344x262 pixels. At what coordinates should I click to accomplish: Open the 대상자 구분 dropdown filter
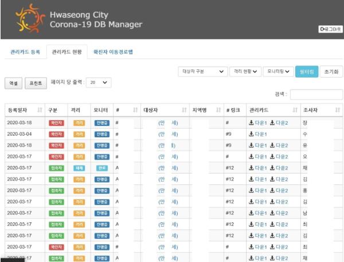201,72
